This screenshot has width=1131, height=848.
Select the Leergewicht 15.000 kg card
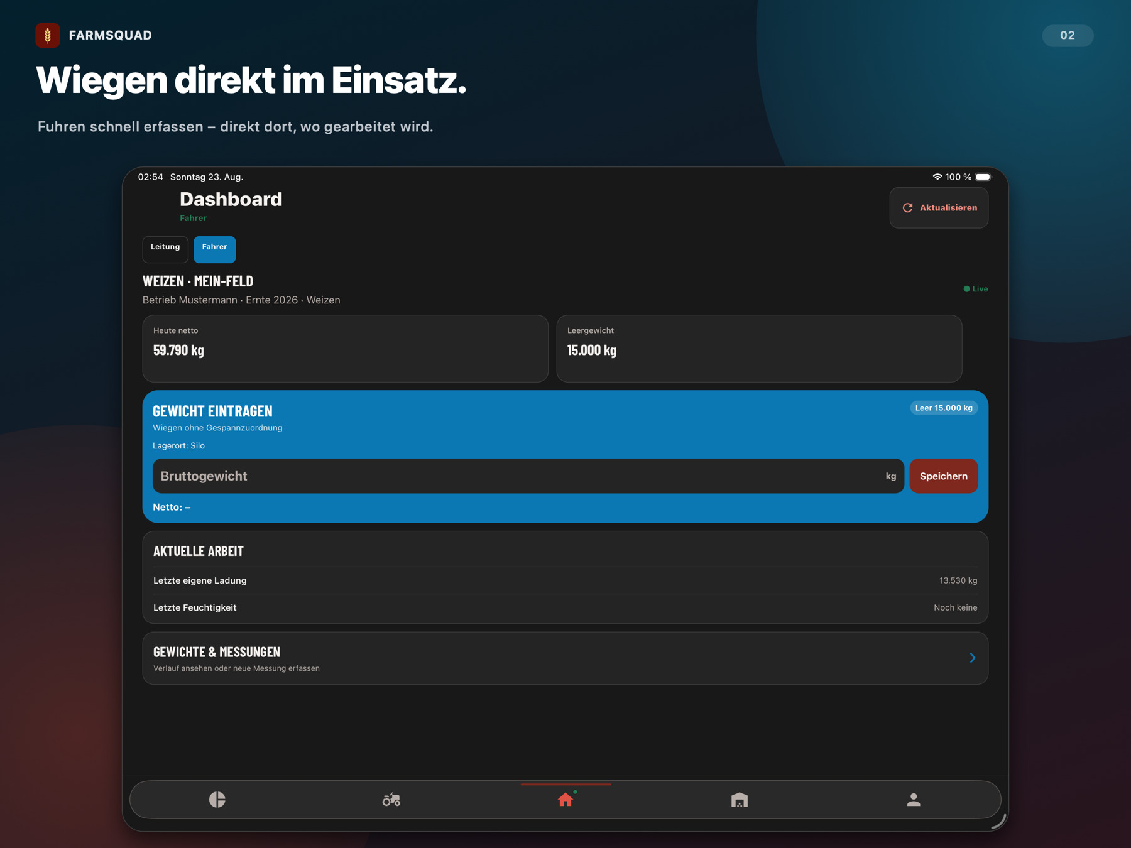tap(759, 349)
